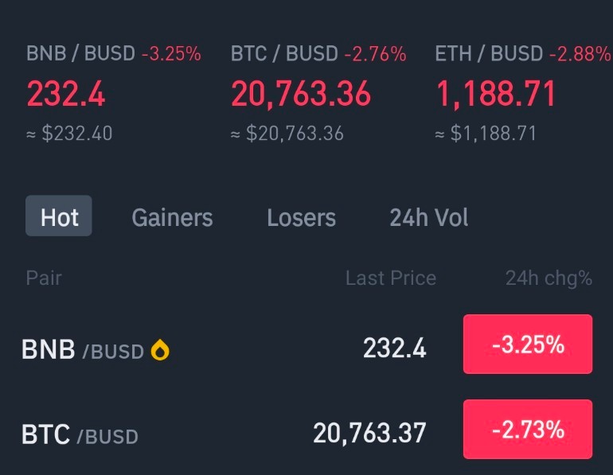Switch to the Hot tab

click(x=59, y=216)
